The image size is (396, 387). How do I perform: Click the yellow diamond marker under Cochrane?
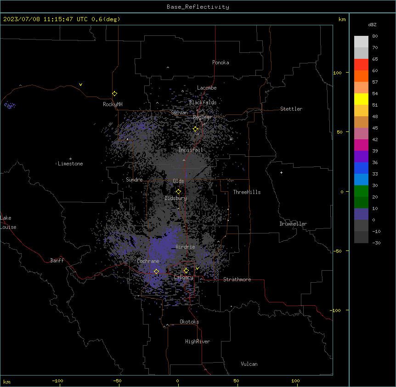point(156,271)
